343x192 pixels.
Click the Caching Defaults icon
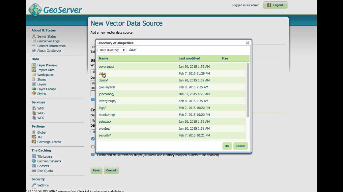34,161
